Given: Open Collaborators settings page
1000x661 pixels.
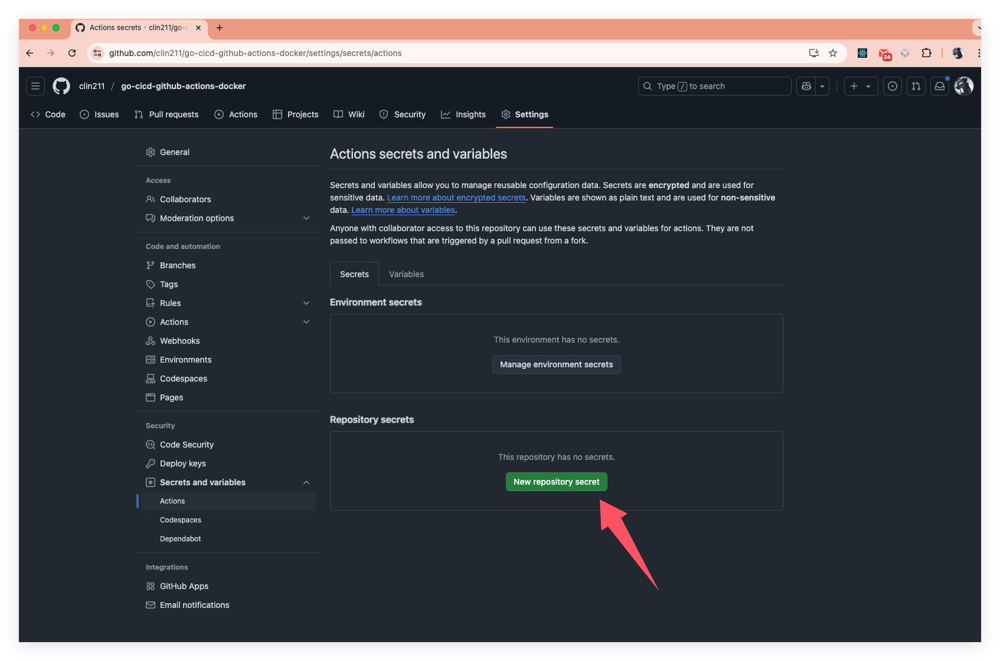Looking at the screenshot, I should [x=228, y=199].
